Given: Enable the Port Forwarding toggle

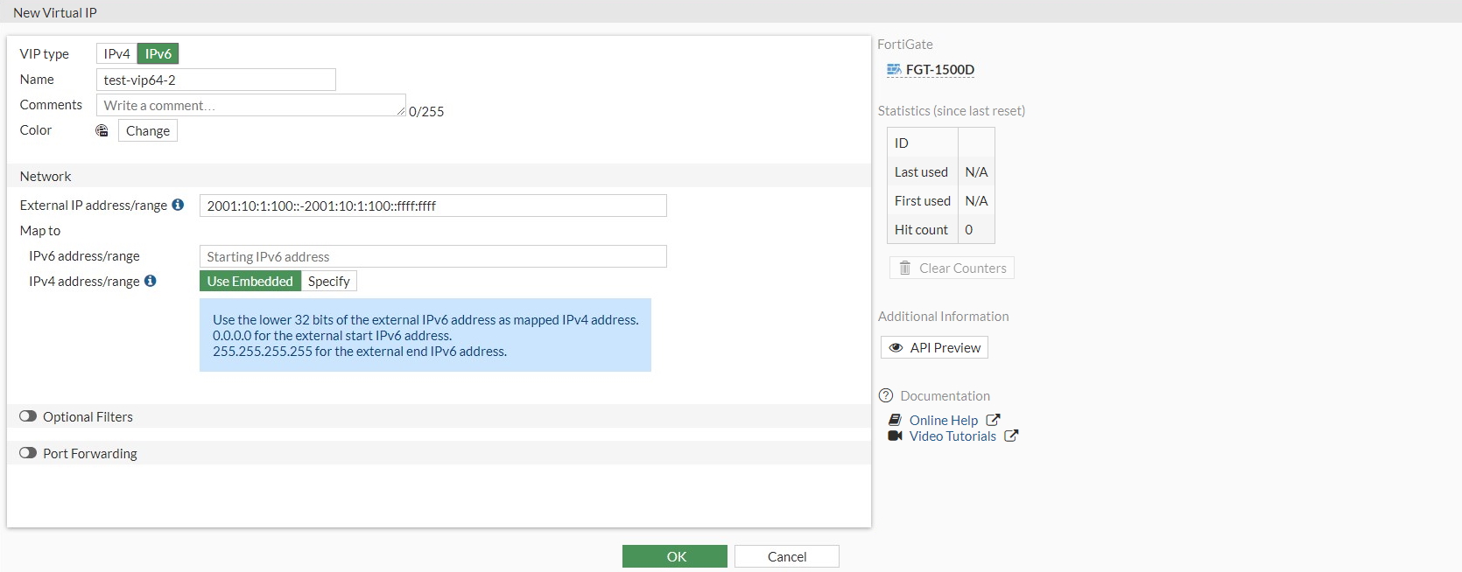Looking at the screenshot, I should (x=28, y=453).
